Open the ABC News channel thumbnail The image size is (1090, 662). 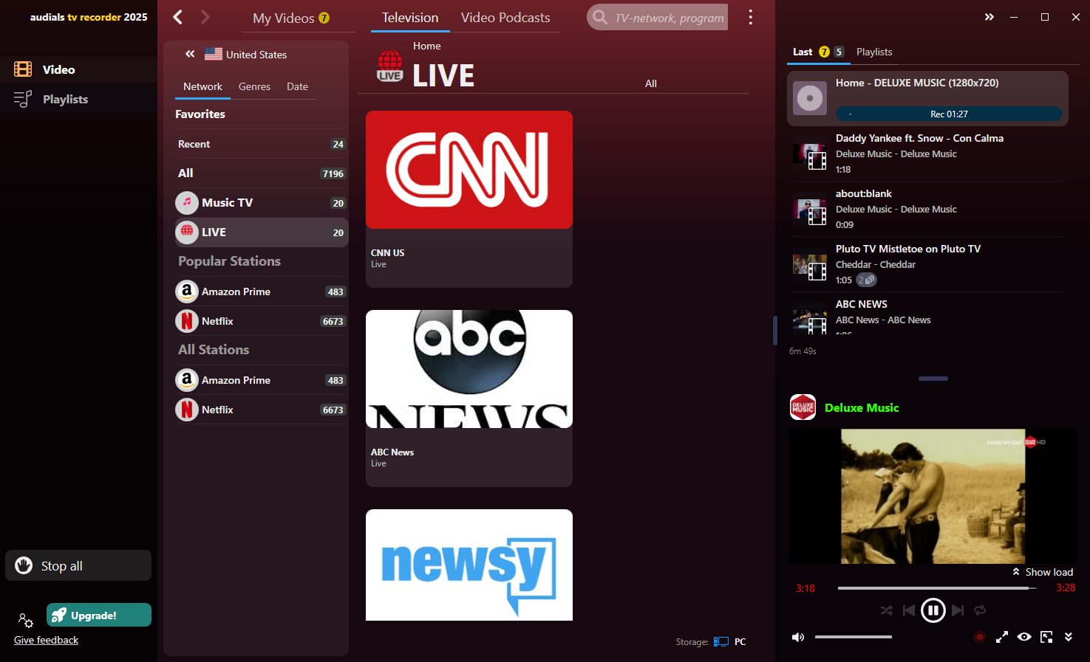coord(469,369)
